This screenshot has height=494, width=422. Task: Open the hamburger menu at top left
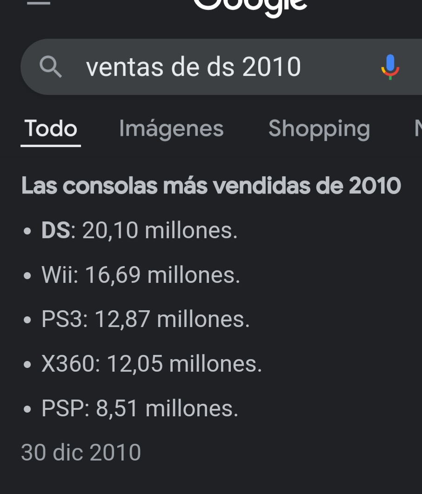click(x=38, y=2)
